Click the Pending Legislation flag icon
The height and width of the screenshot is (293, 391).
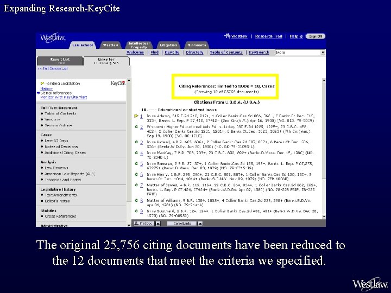(42, 84)
